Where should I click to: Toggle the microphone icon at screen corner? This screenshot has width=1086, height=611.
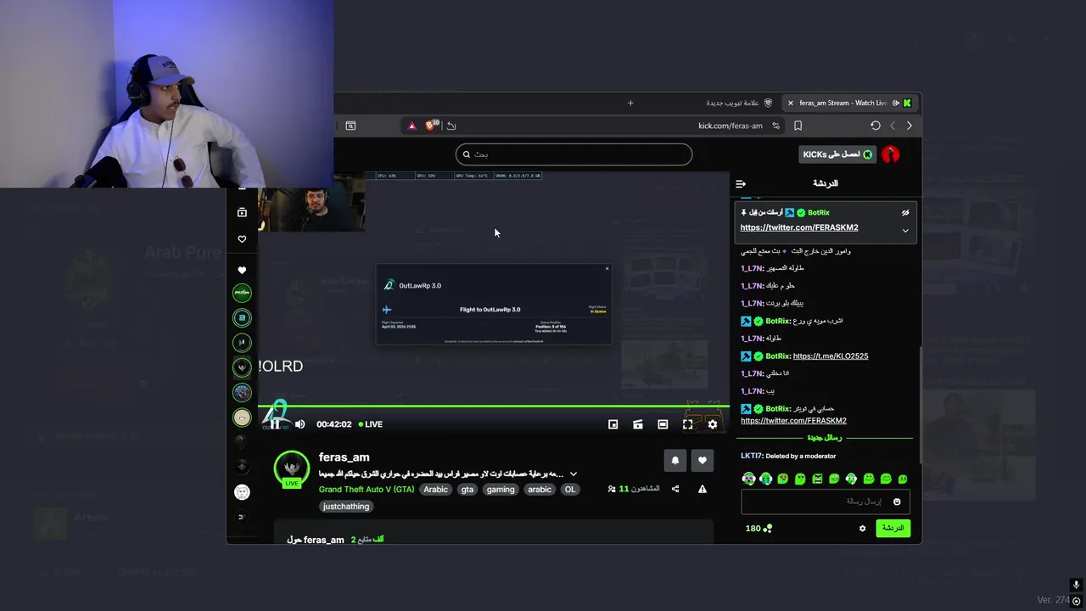coord(1076,585)
